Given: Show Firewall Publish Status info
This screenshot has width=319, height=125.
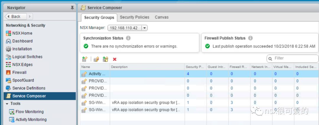Looking at the screenshot, I should click(x=250, y=38).
